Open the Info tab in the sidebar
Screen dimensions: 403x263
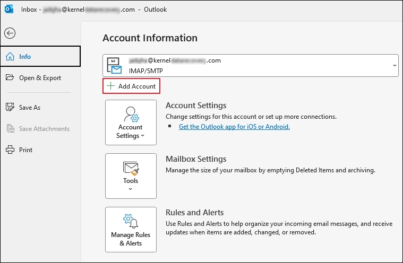click(40, 56)
